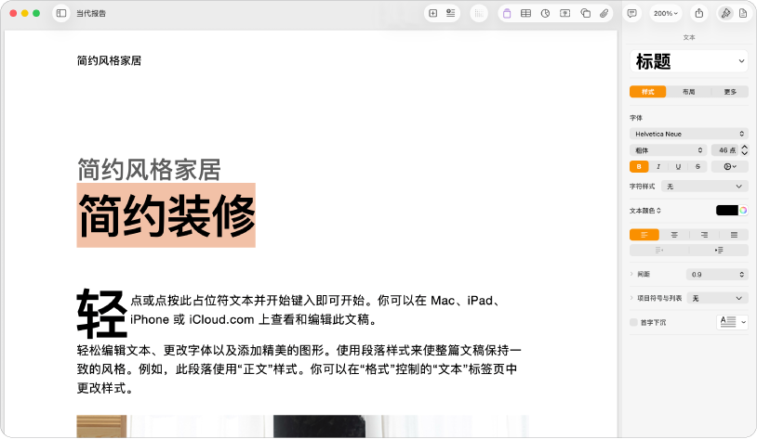Toggle bold formatting
Viewport: 757px width, 439px height.
click(639, 167)
